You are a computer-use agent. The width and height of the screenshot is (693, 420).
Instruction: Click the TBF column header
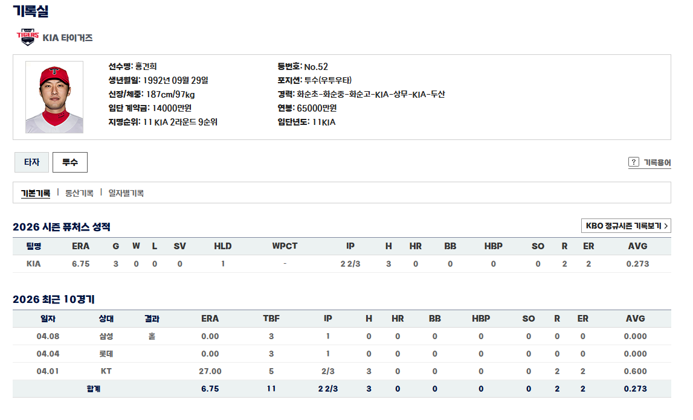click(271, 319)
